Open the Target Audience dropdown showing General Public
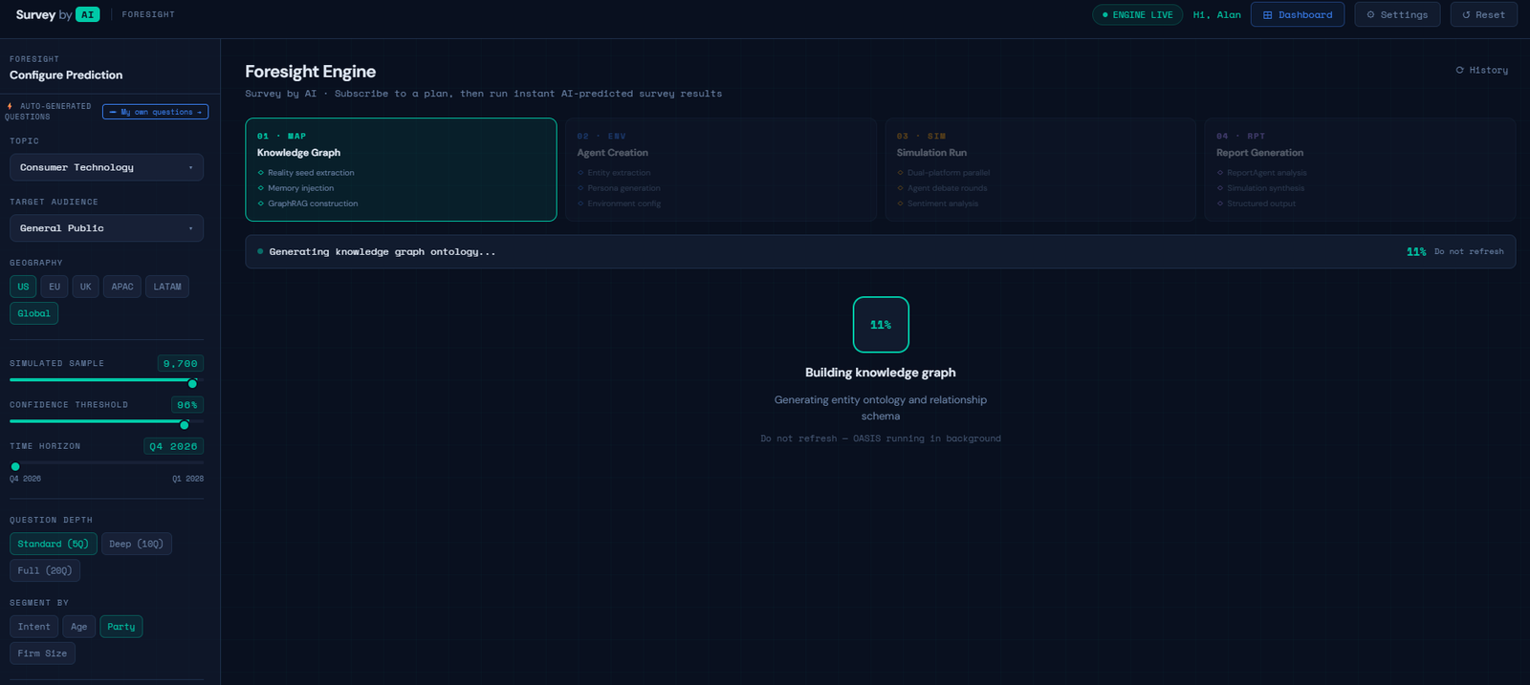1530x685 pixels. [x=106, y=228]
